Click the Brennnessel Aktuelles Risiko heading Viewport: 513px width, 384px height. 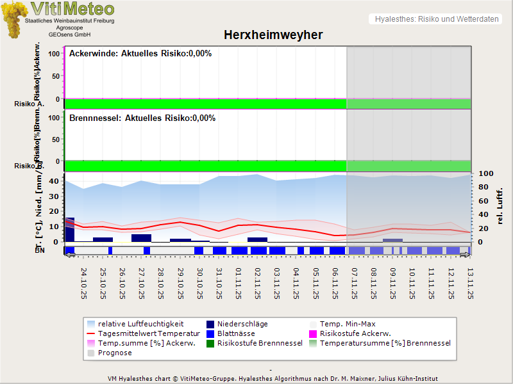point(142,118)
